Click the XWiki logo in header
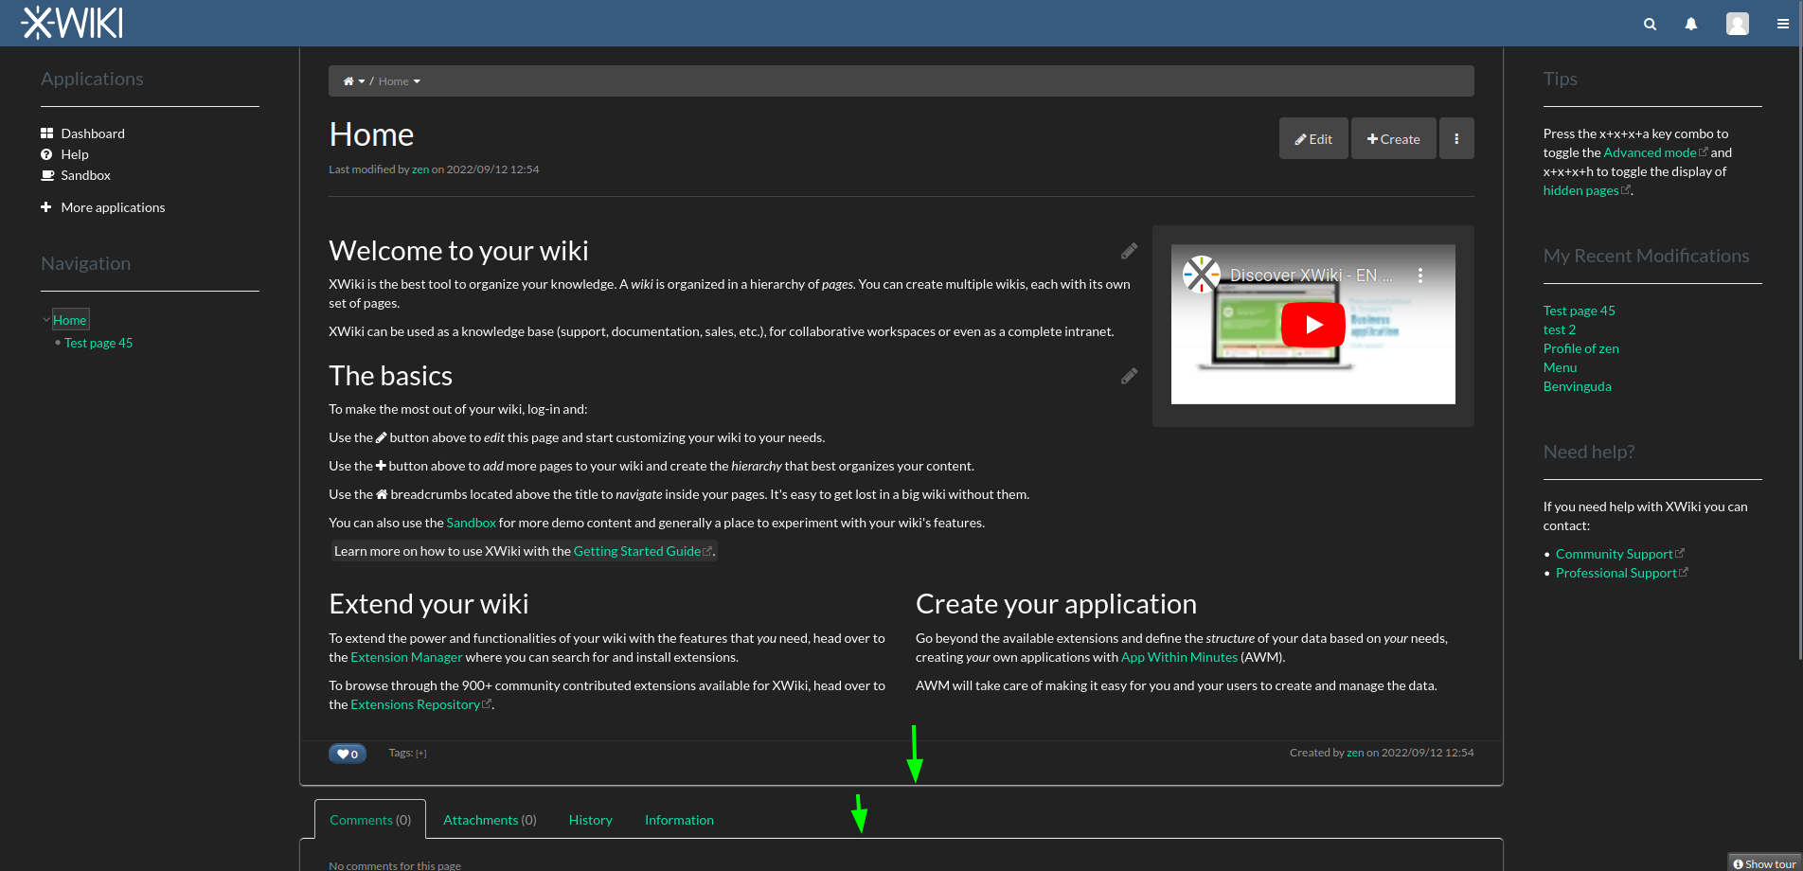This screenshot has width=1803, height=871. point(72,23)
